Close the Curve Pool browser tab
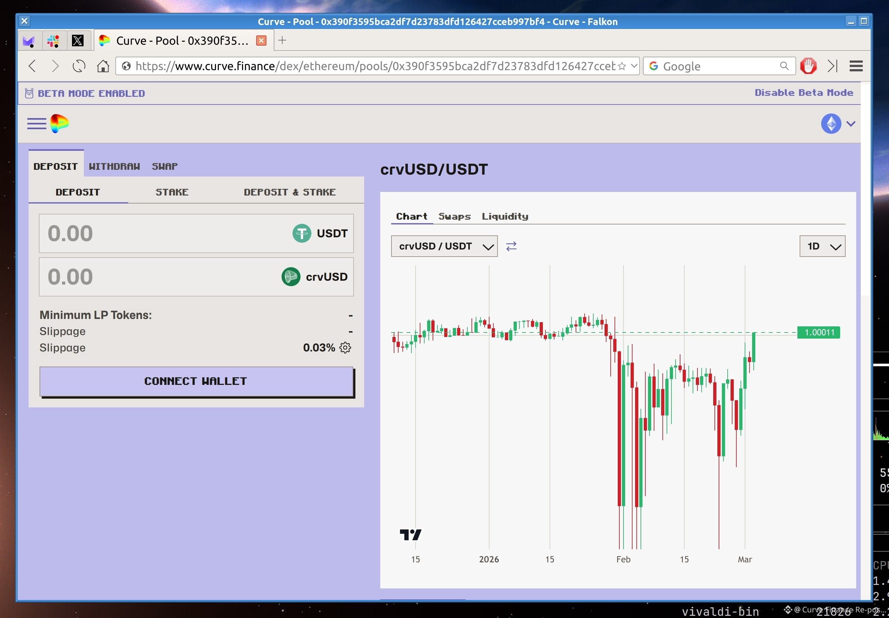The width and height of the screenshot is (889, 618). 261,41
